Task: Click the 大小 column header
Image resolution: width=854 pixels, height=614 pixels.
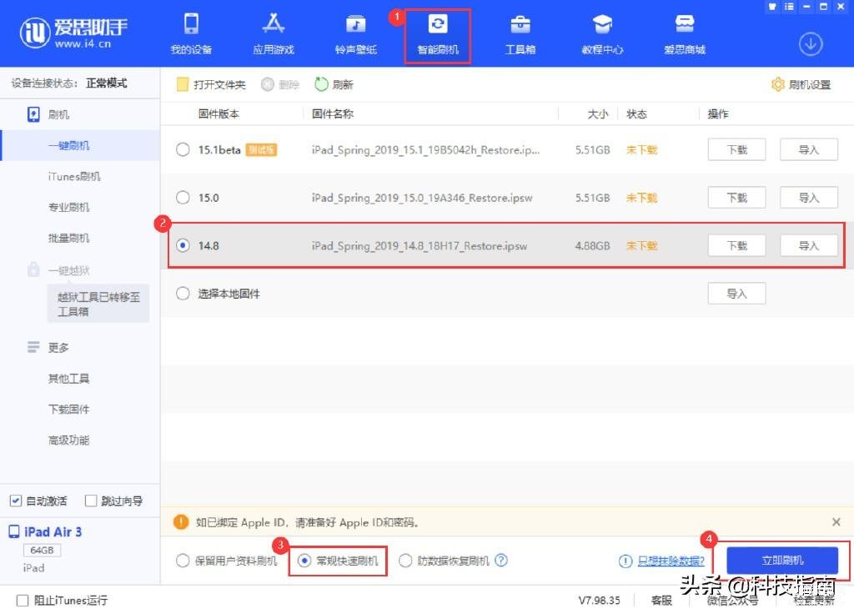Action: (x=598, y=113)
